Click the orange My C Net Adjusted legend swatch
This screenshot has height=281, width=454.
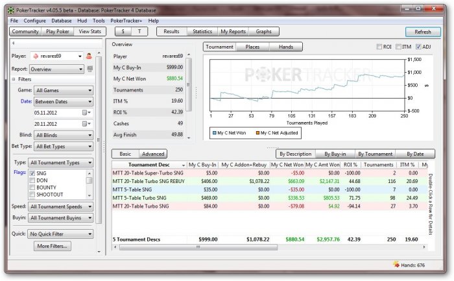pos(257,133)
